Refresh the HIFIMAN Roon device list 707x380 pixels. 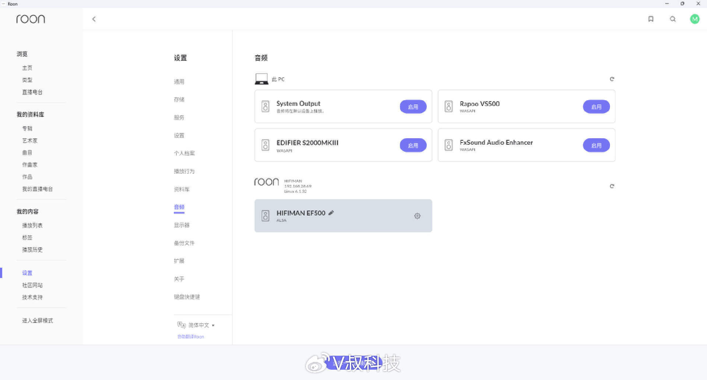click(612, 186)
